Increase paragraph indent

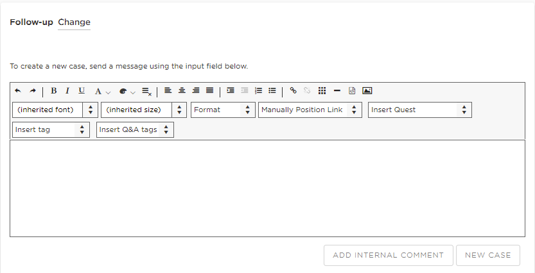[x=231, y=90]
